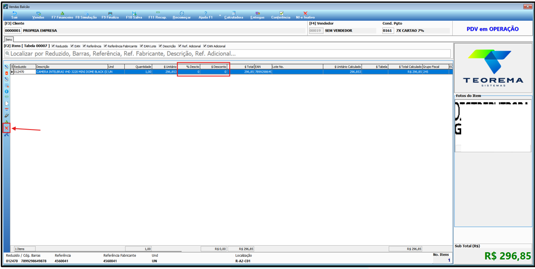Click the Nf-e Inativo toolbar button
535x269 pixels.
coord(305,15)
